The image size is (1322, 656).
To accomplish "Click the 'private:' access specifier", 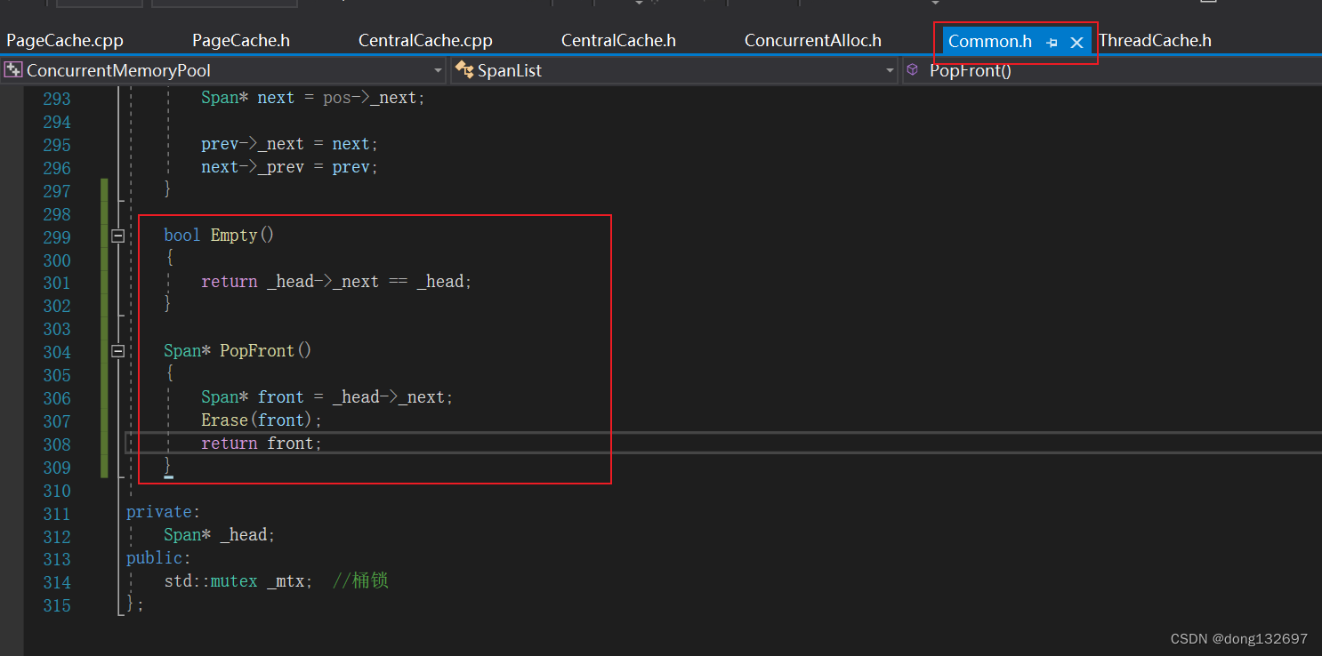I will (x=164, y=511).
